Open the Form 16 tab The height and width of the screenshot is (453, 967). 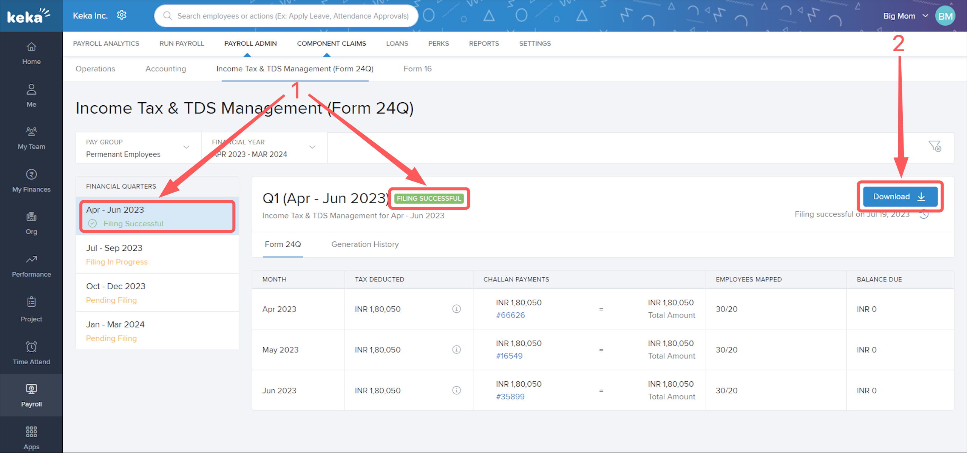[x=417, y=69]
